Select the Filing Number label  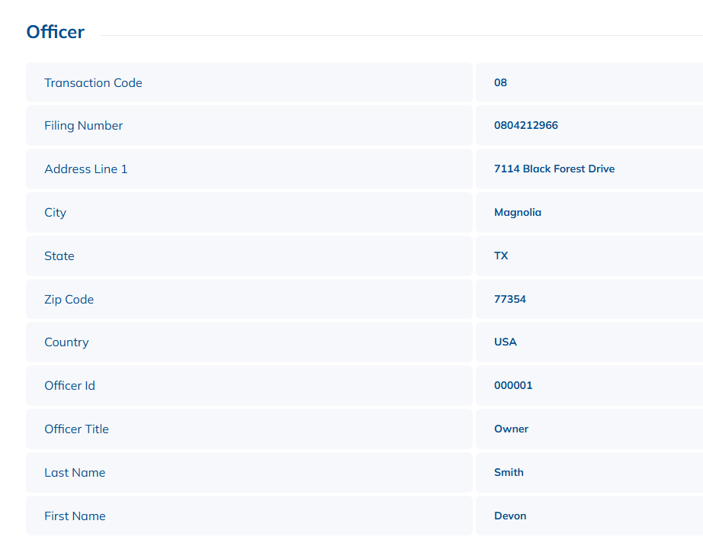tap(83, 126)
